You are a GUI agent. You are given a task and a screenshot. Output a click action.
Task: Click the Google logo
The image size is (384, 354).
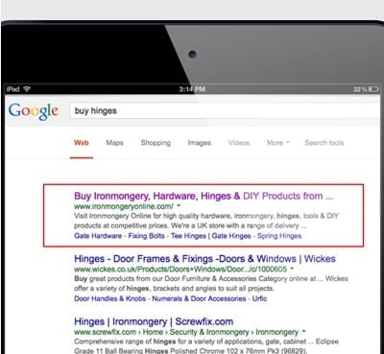[x=34, y=111]
